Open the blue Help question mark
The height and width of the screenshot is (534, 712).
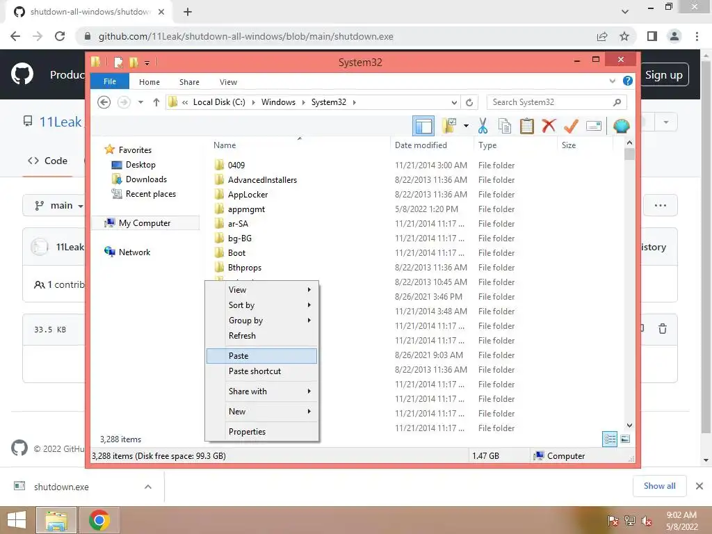[x=628, y=81]
